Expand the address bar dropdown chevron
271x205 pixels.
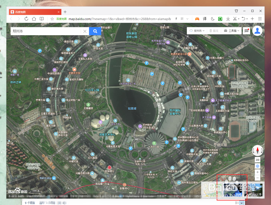coord(187,19)
